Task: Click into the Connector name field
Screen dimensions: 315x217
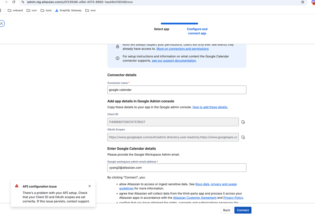Action: click(177, 90)
